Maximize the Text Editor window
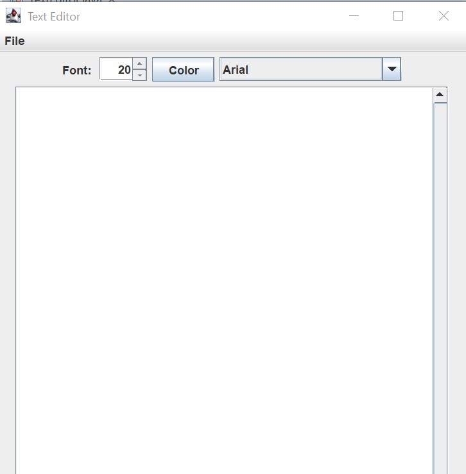 (398, 16)
